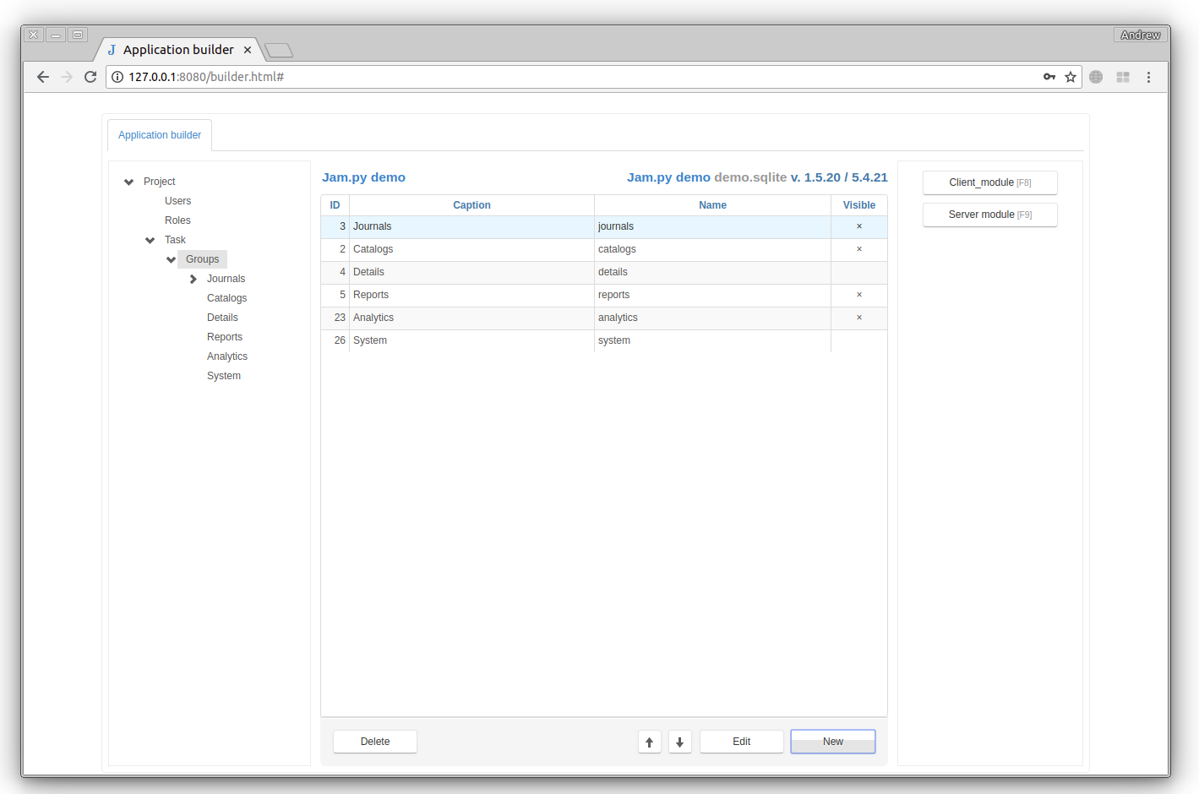Click the 'analytics' name cell

click(712, 318)
